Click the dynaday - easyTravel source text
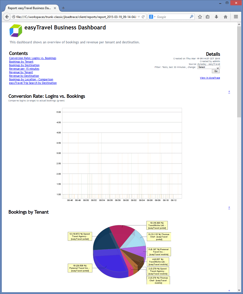 tap(209, 64)
